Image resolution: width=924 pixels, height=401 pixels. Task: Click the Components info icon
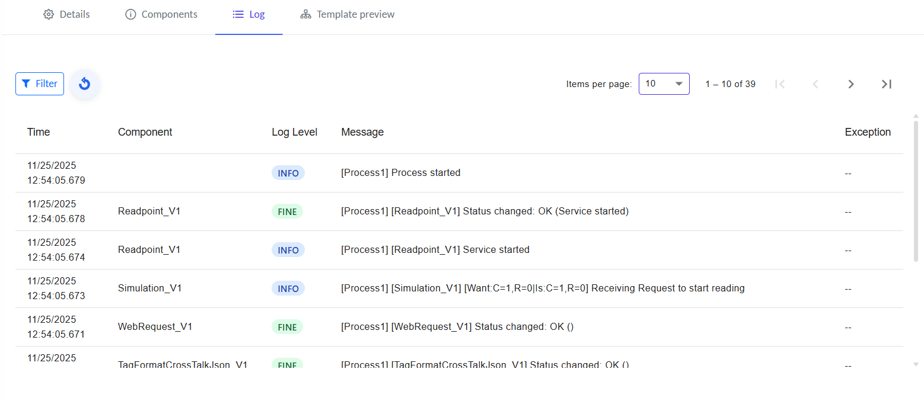coord(130,14)
